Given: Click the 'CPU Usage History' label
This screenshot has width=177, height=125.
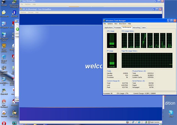Looking at the screenshot, I should pyautogui.click(x=128, y=31).
